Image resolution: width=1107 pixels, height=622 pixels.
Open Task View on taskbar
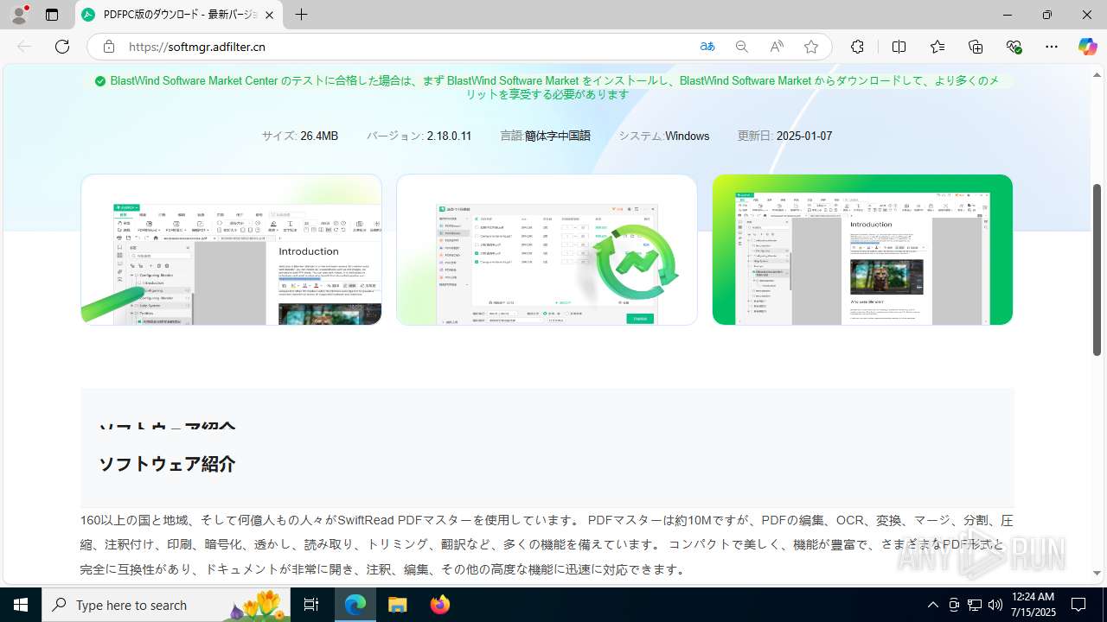(312, 605)
